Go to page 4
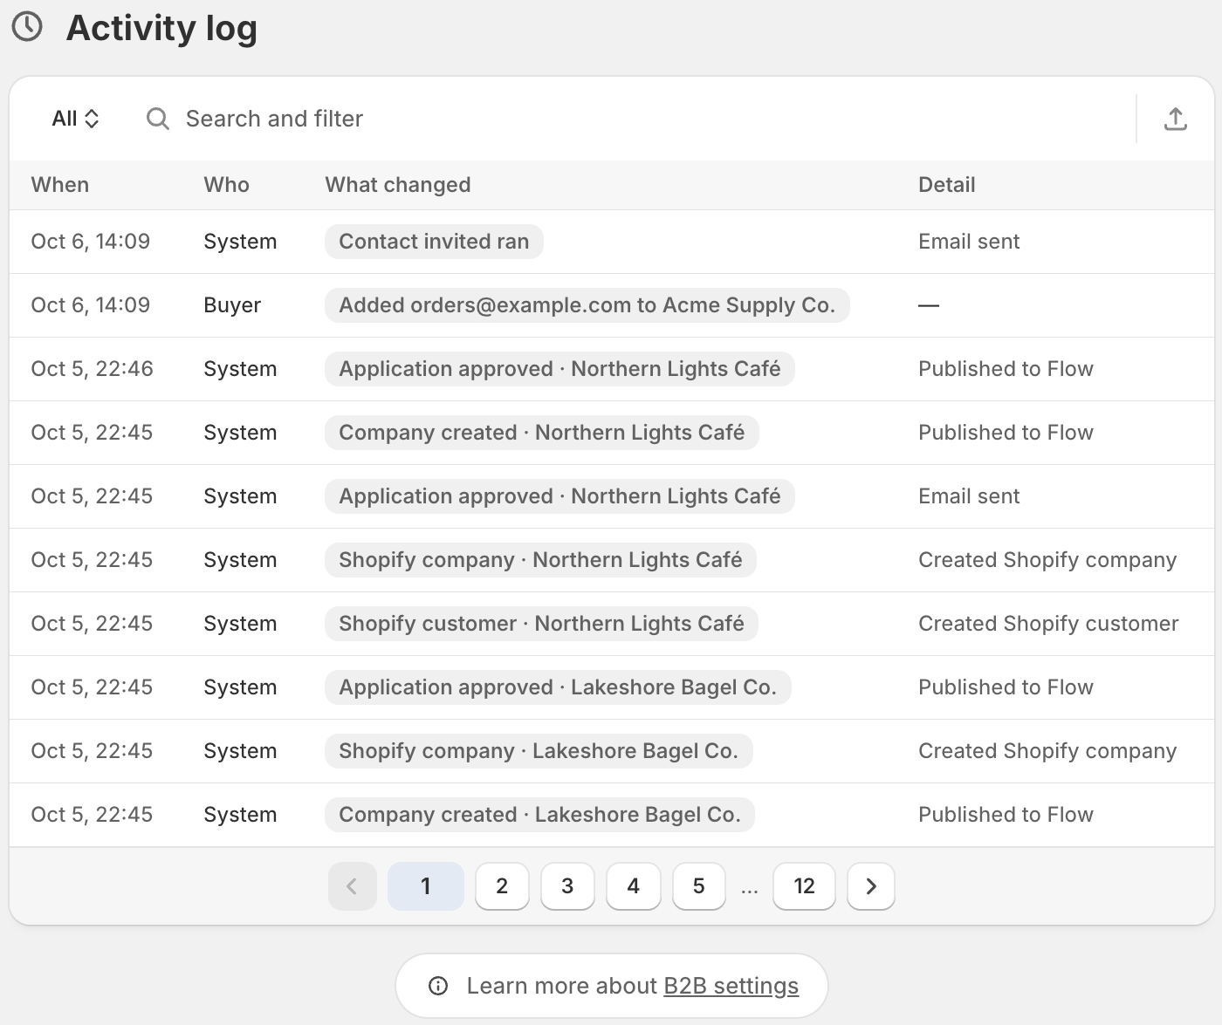Image resolution: width=1222 pixels, height=1025 pixels. tap(633, 886)
